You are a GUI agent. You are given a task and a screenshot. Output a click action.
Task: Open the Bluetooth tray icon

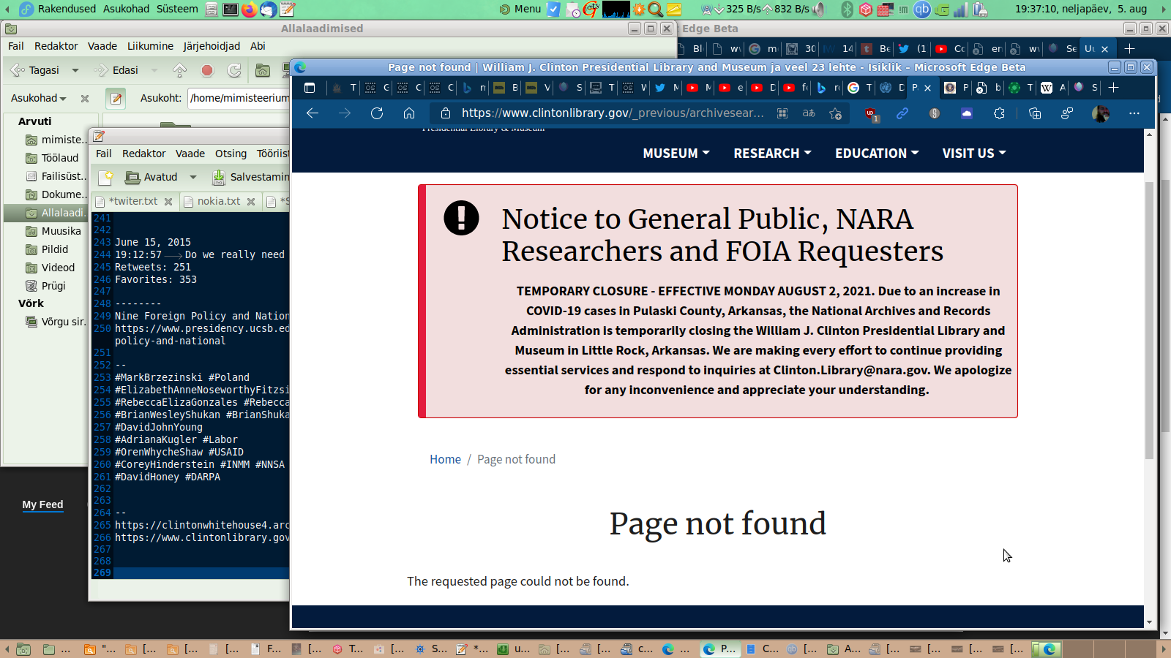click(848, 10)
